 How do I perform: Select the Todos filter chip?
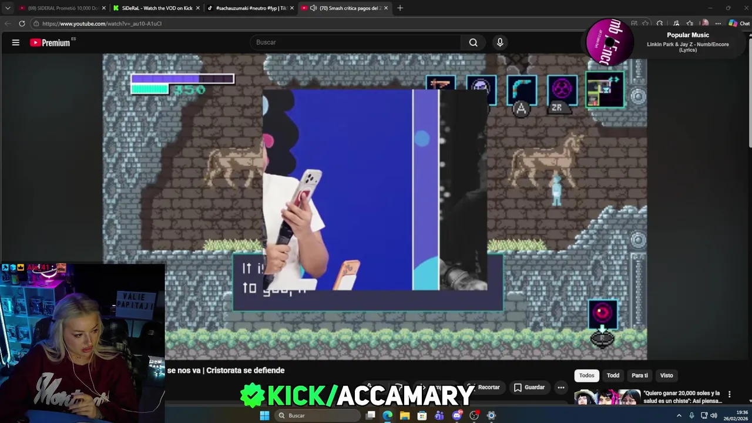tap(587, 375)
